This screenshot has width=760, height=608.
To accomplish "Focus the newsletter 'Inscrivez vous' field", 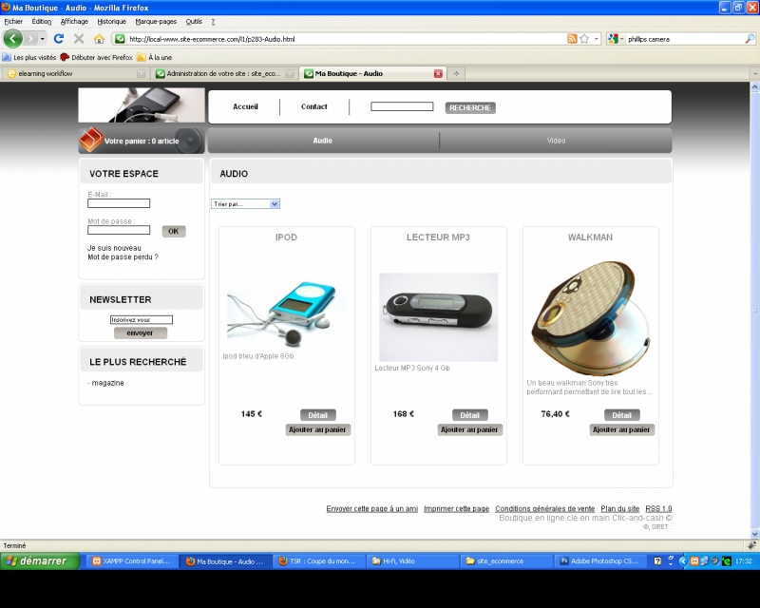I will [141, 319].
